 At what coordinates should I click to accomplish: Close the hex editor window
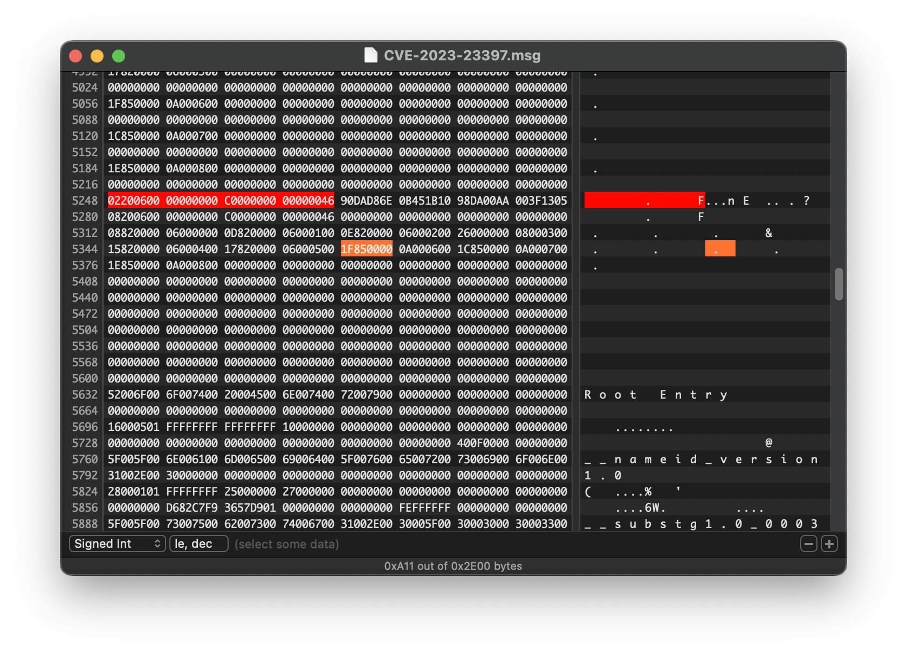(x=76, y=56)
